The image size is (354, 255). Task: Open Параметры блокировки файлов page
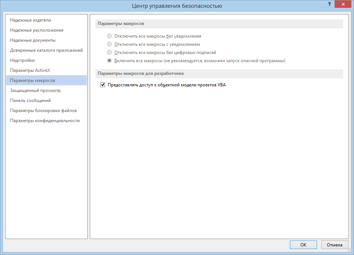pos(43,111)
